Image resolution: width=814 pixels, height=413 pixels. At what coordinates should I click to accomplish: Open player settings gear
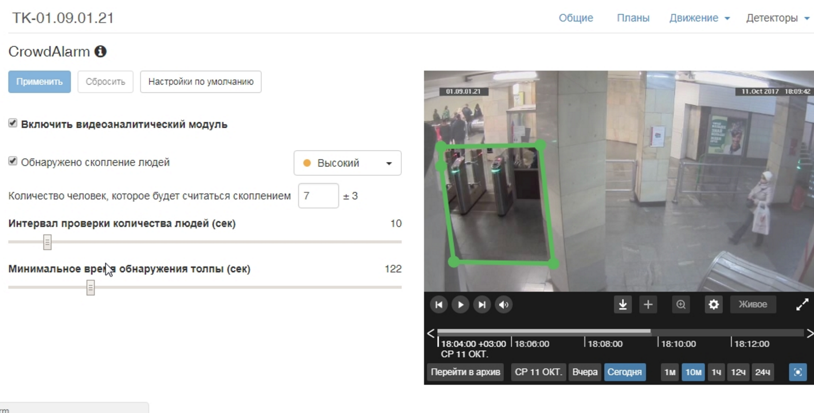(714, 305)
